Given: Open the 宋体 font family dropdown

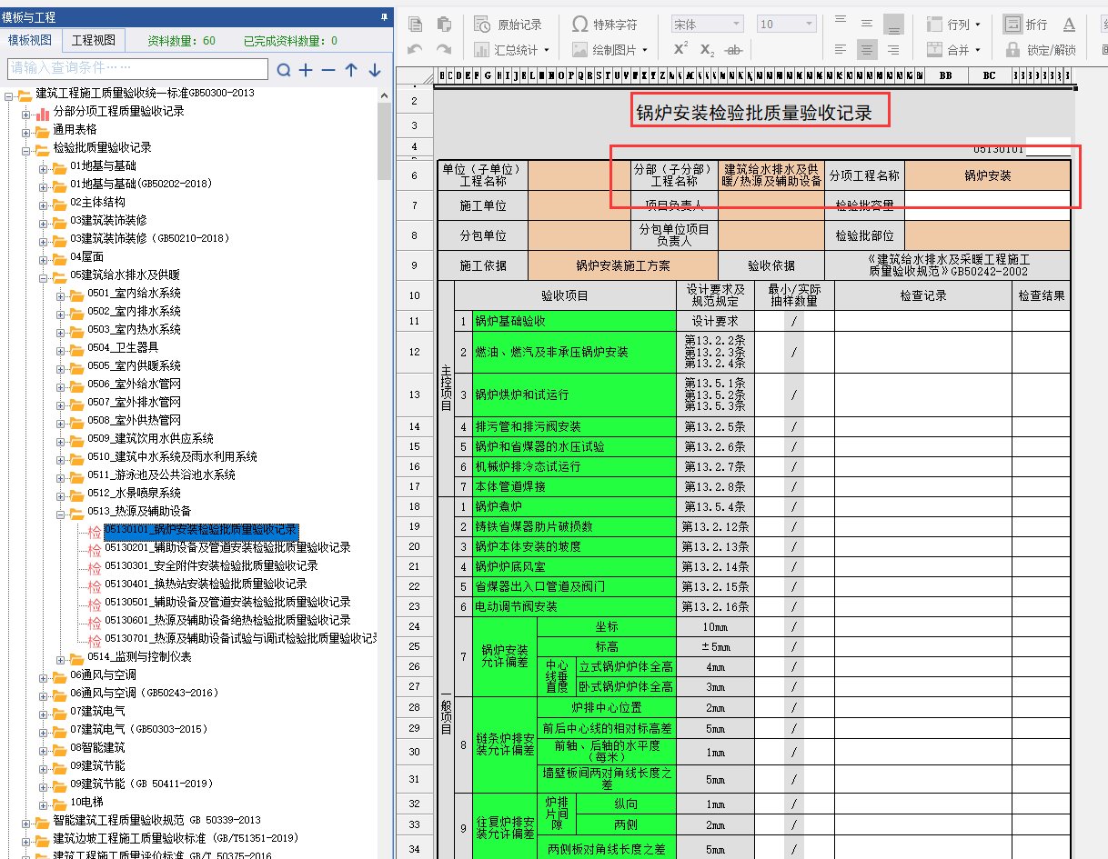Looking at the screenshot, I should pos(708,25).
